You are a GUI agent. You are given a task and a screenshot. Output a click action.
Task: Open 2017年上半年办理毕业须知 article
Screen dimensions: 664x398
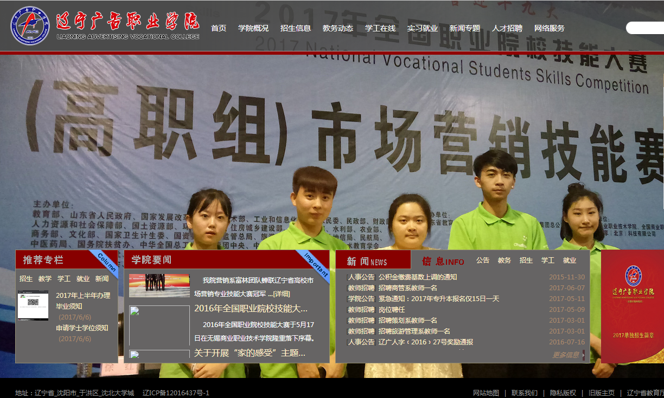click(x=83, y=301)
